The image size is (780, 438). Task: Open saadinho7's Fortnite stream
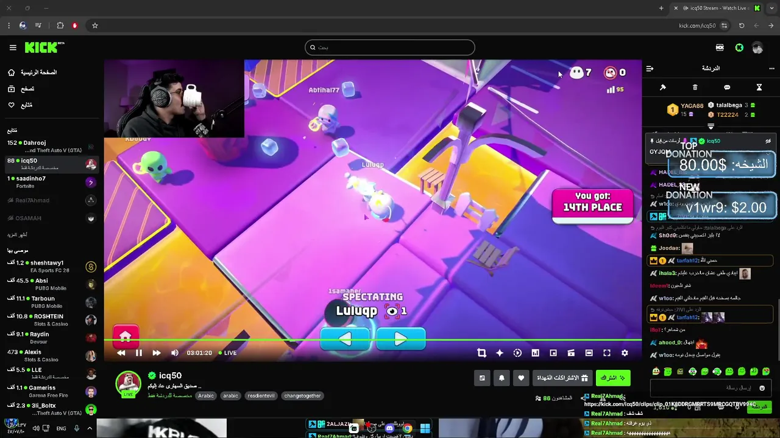pos(51,182)
